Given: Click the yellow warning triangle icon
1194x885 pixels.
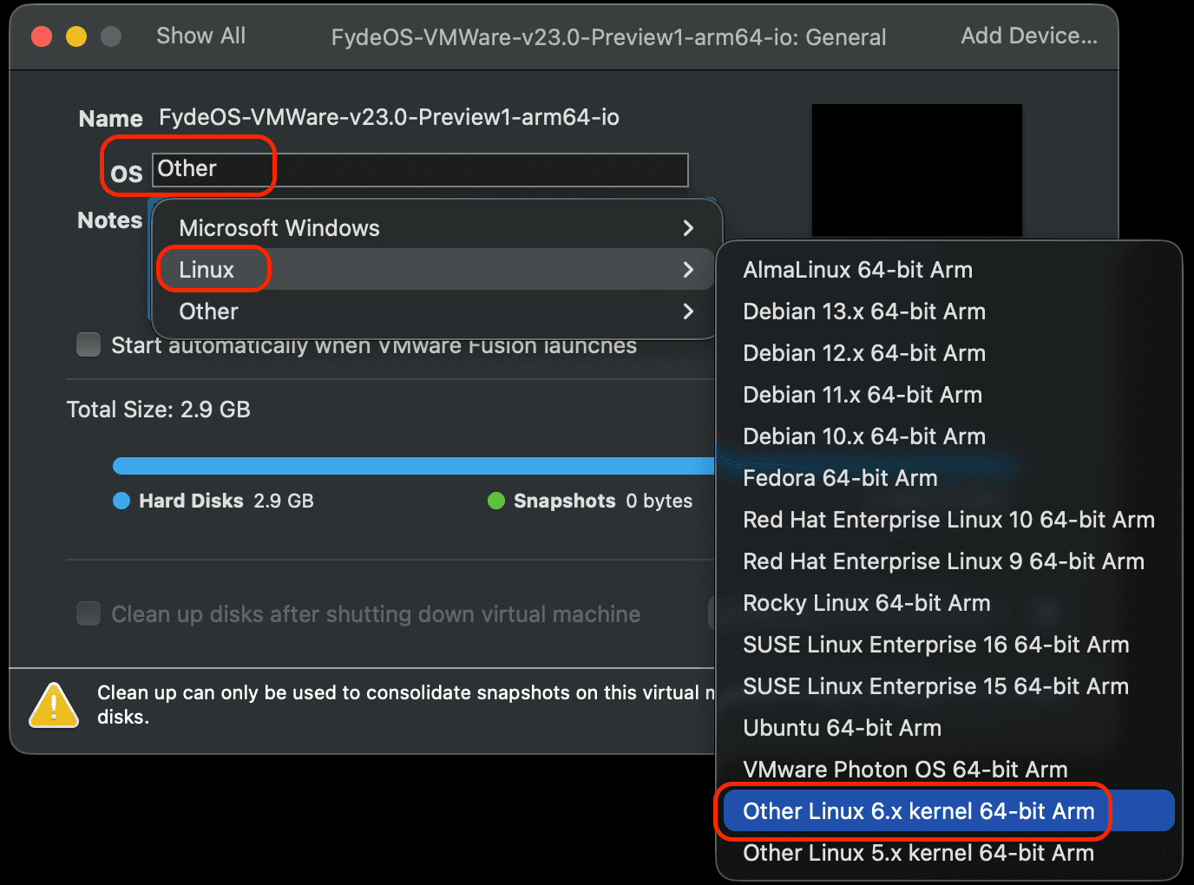Looking at the screenshot, I should (x=54, y=705).
